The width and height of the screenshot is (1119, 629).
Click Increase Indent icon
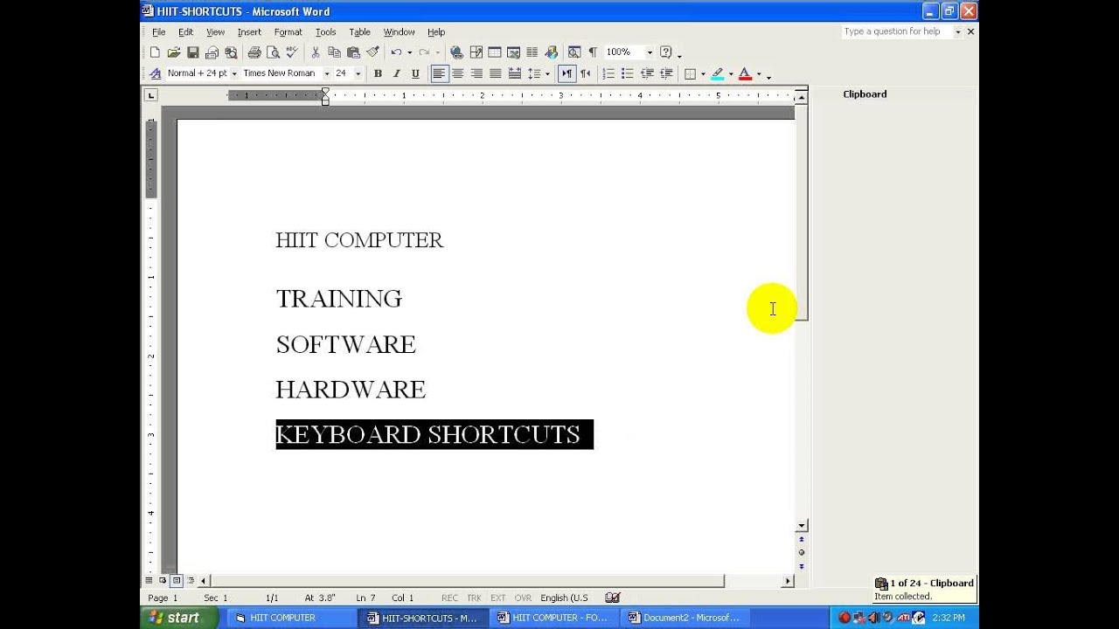point(666,73)
